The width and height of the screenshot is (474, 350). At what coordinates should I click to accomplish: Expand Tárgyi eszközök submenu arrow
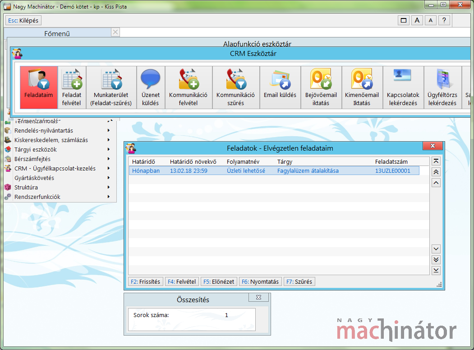(109, 149)
